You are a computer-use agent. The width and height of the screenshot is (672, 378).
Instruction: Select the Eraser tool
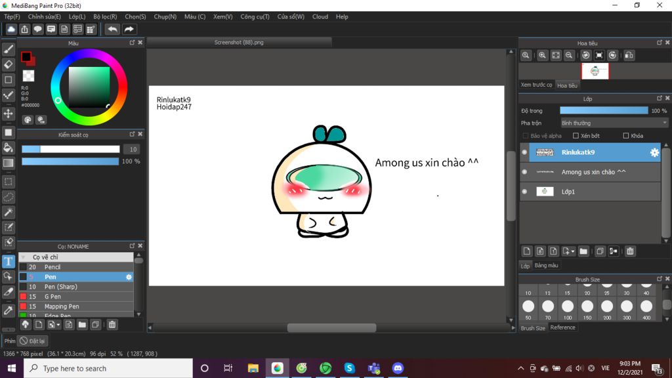tap(8, 65)
